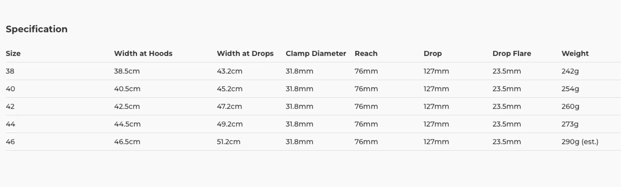Click the size 42 row label
621x187 pixels.
pyautogui.click(x=10, y=106)
